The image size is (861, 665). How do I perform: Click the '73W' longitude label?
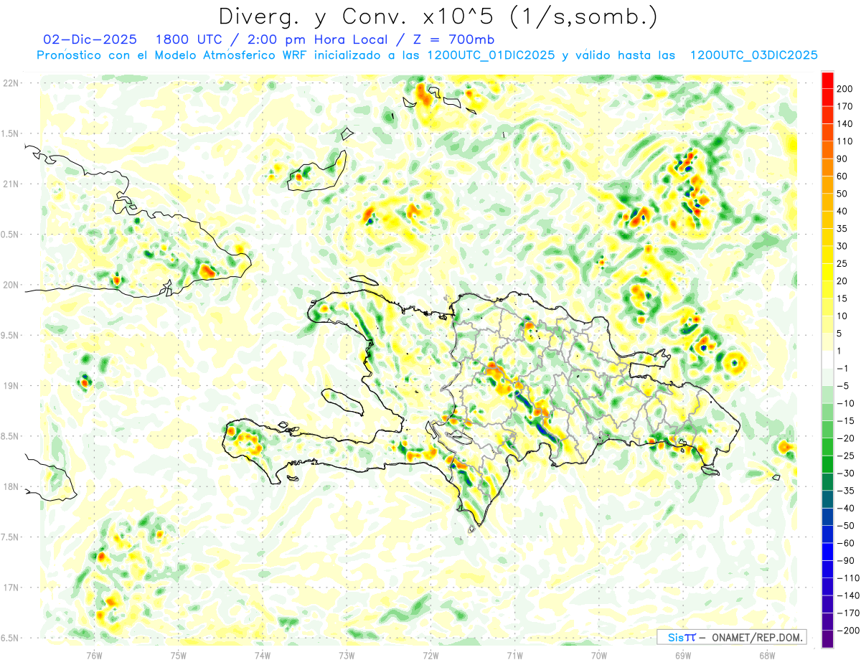[347, 655]
